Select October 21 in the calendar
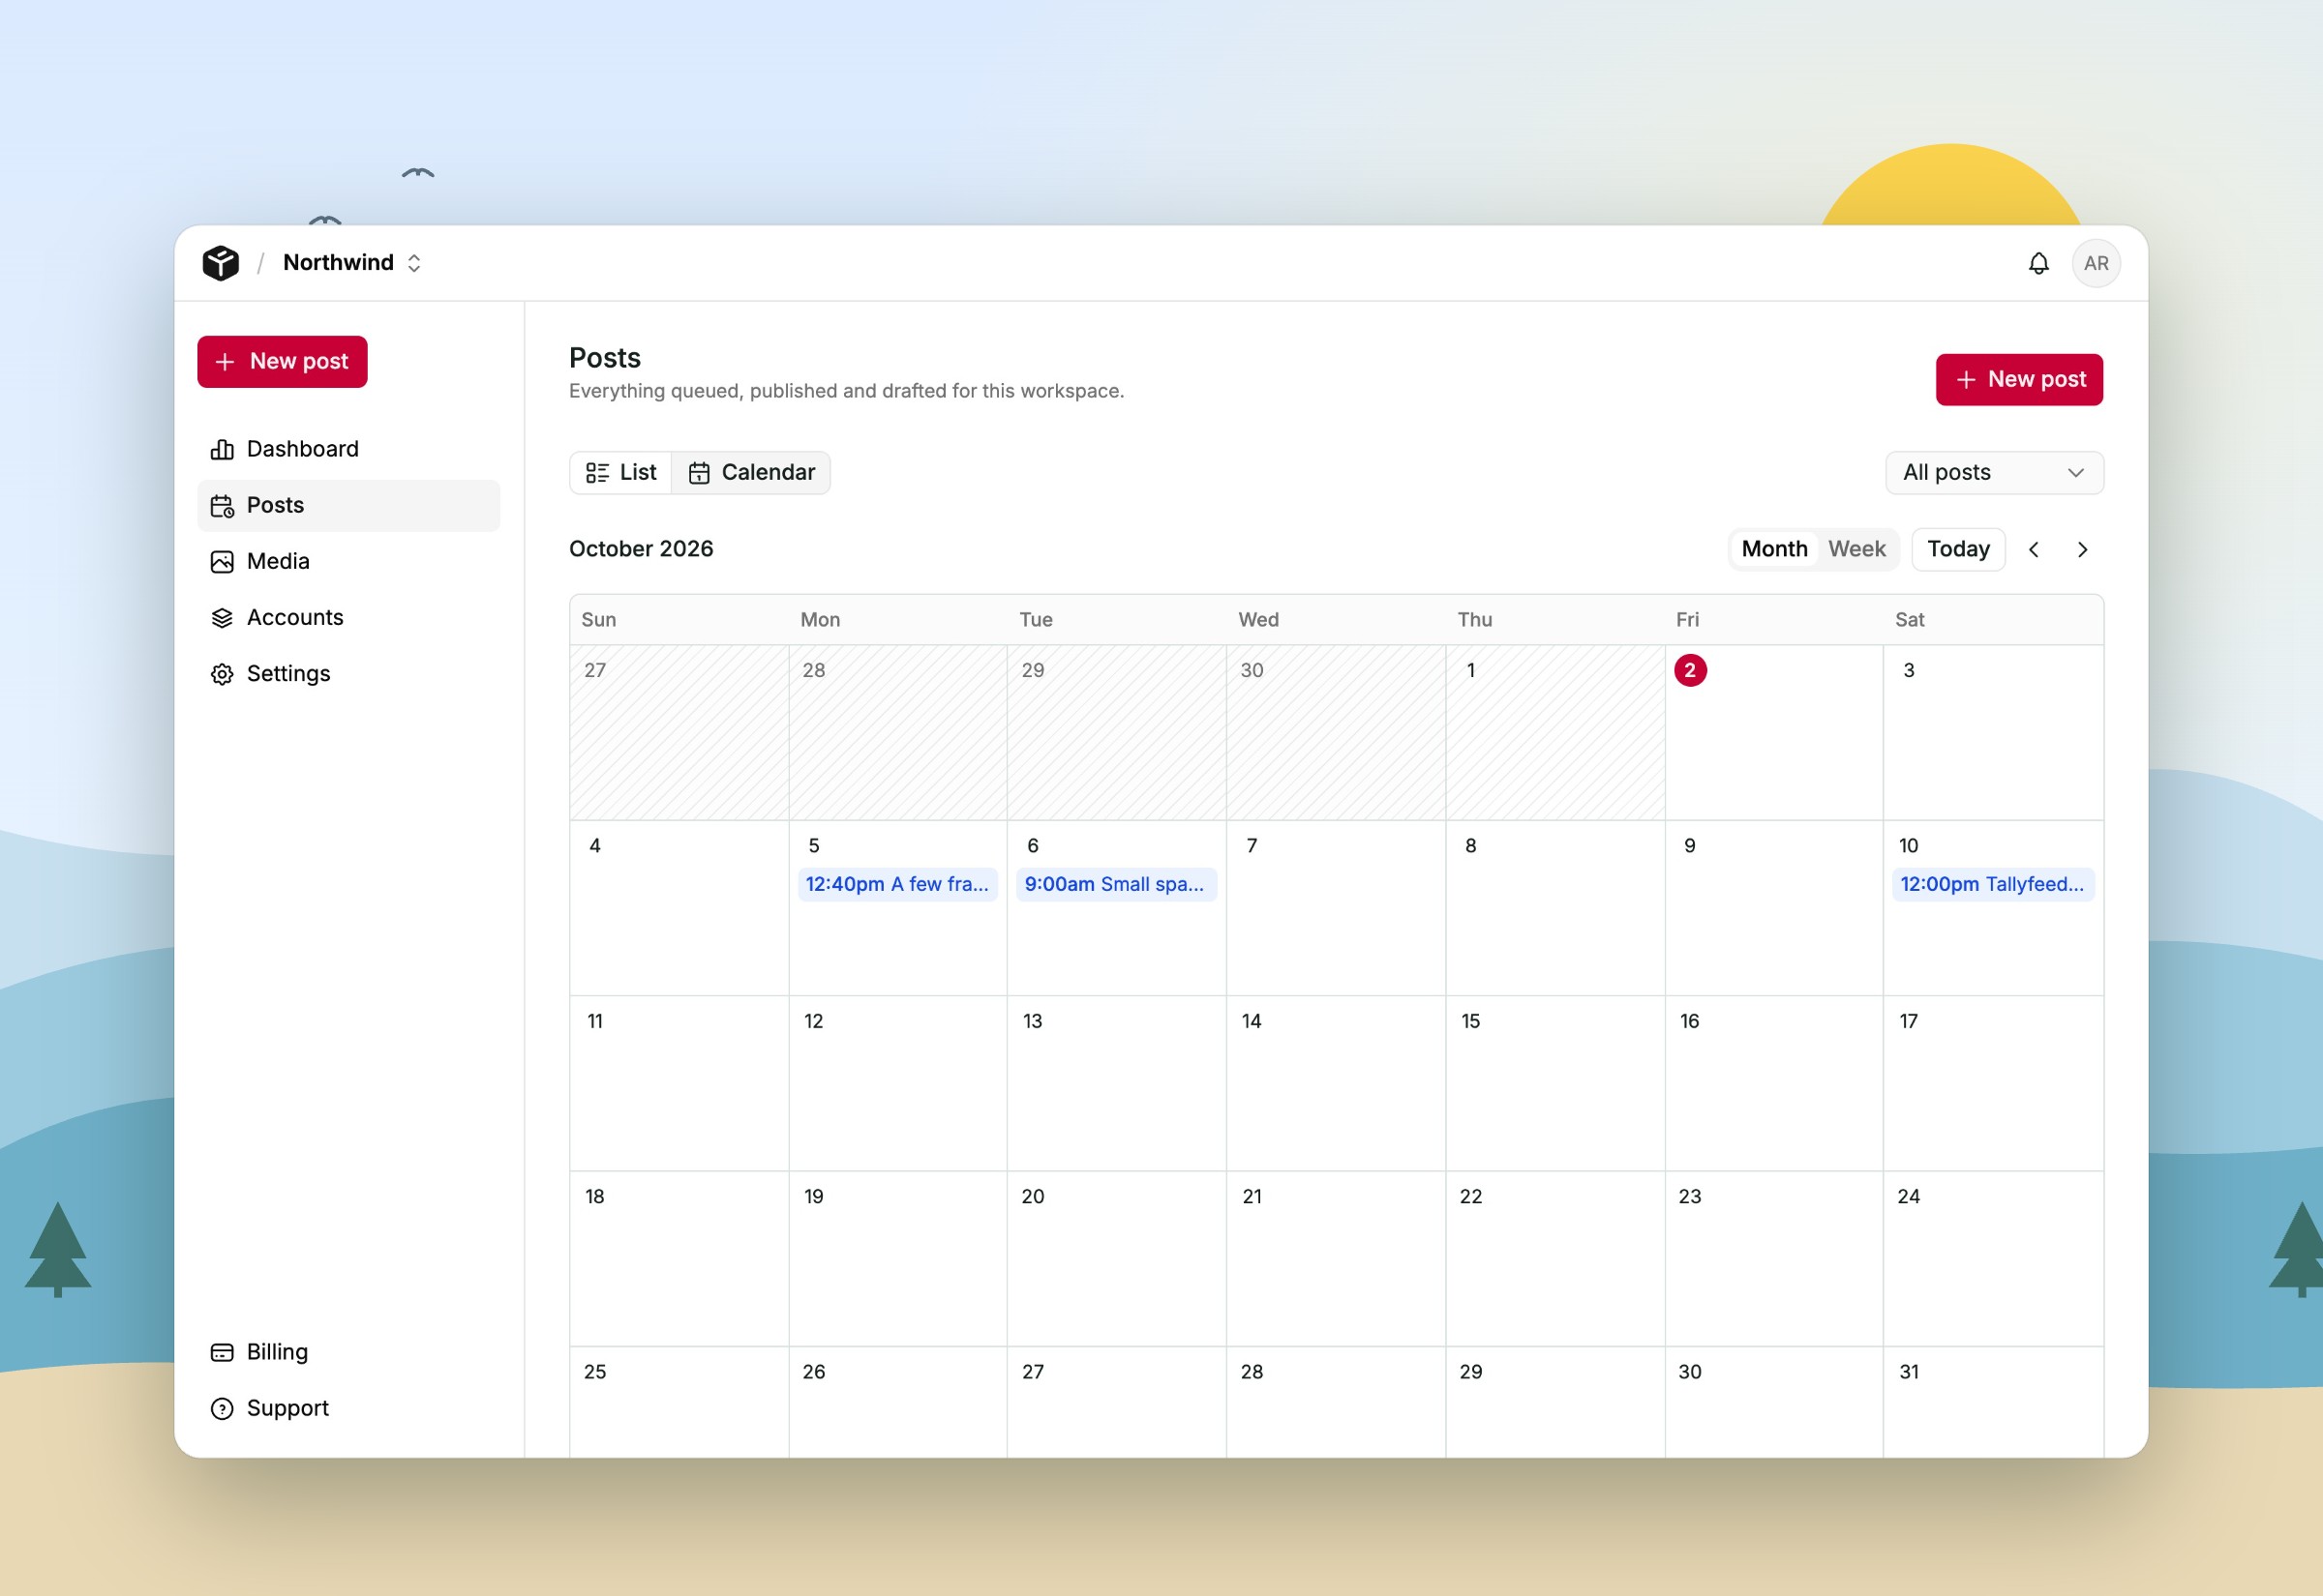The image size is (2323, 1596). [1336, 1258]
